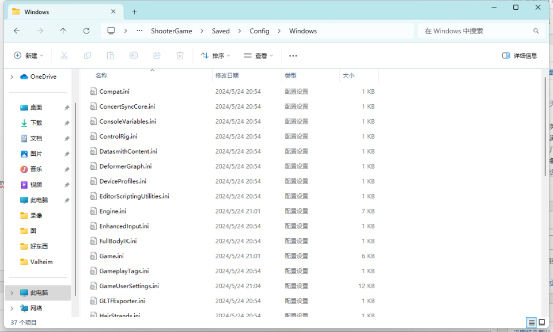The height and width of the screenshot is (332, 553).
Task: Select the Windows tab
Action: point(66,12)
